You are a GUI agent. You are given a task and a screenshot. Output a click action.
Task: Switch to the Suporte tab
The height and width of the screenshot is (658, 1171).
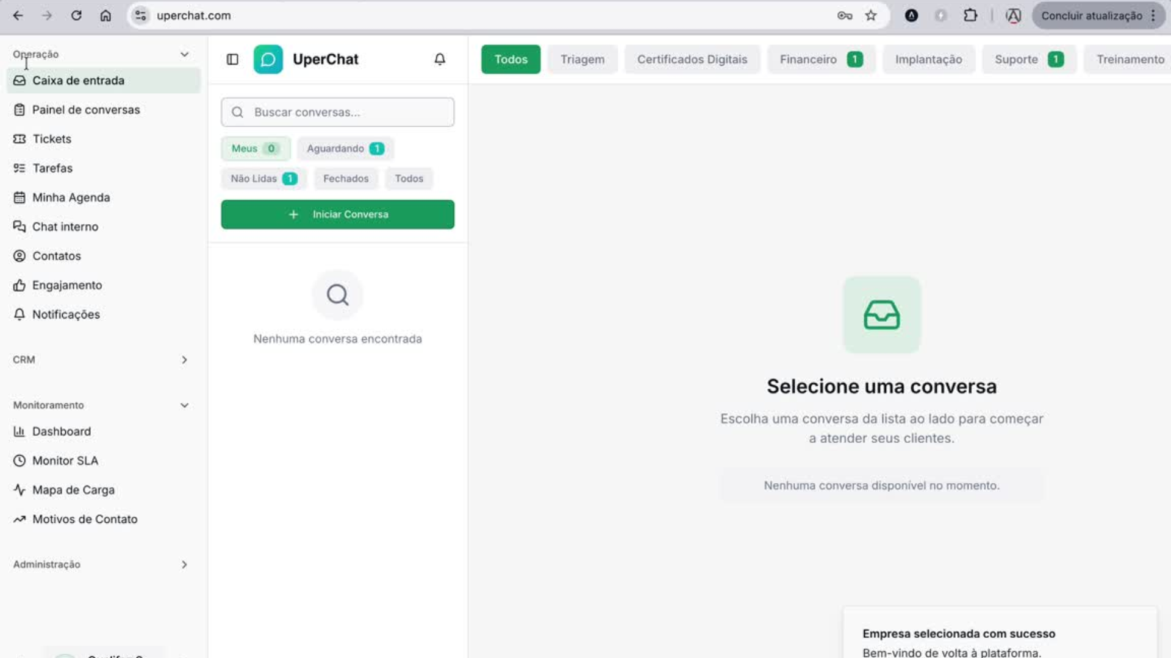click(1028, 59)
